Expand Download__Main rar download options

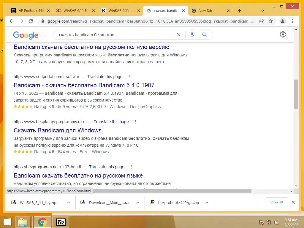pyautogui.click(x=138, y=202)
